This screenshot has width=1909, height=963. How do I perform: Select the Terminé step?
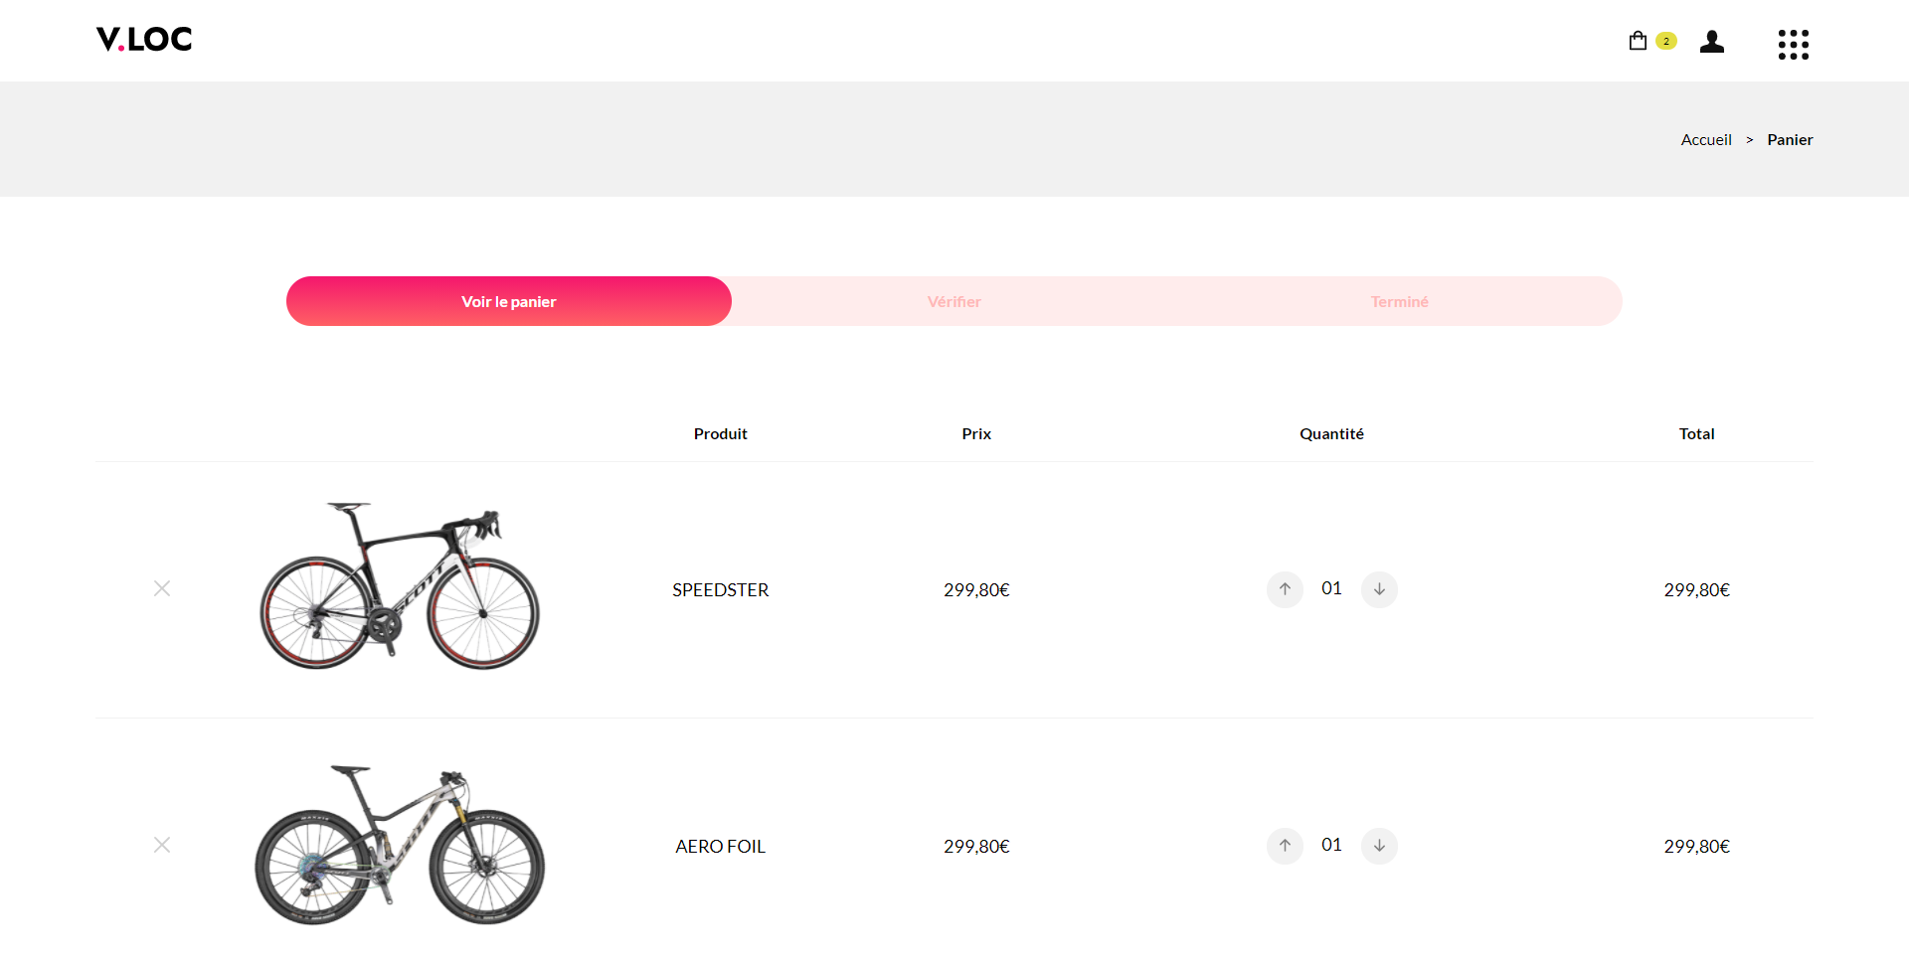1400,301
